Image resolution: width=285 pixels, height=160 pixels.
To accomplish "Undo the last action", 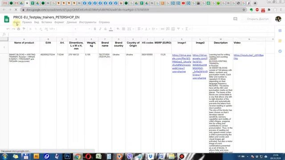I will coord(8,29).
